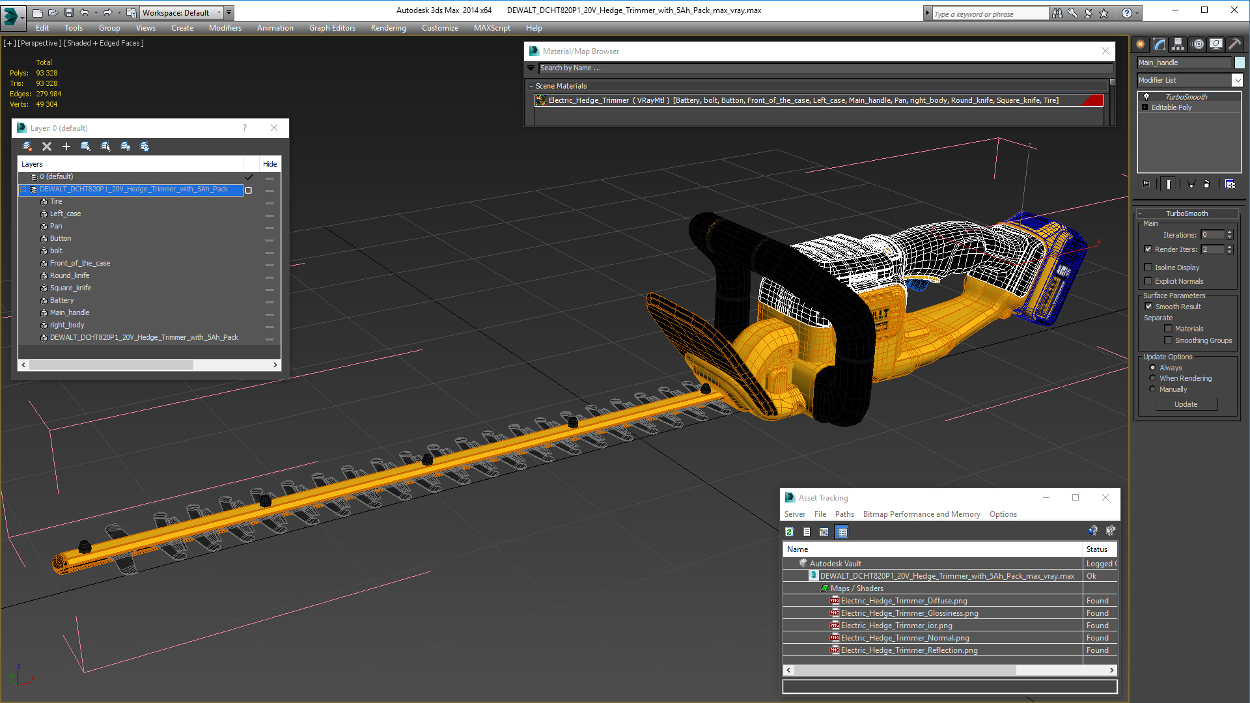The image size is (1250, 703).
Task: Open the Utilities hammer panel tab
Action: click(x=1235, y=44)
